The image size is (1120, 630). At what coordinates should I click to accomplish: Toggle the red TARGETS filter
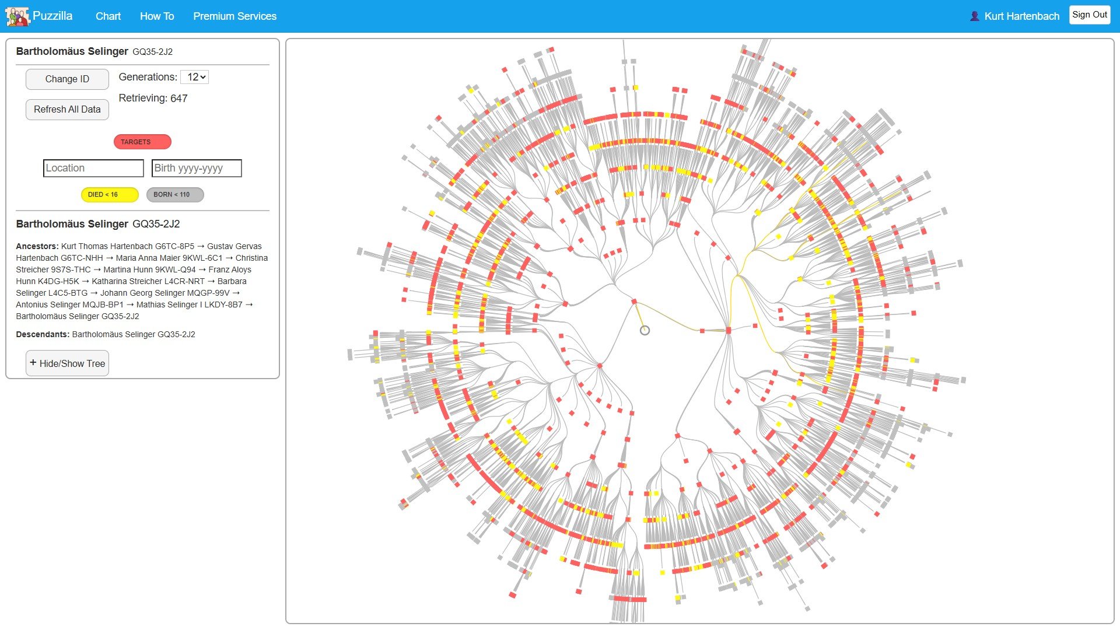[x=142, y=142]
